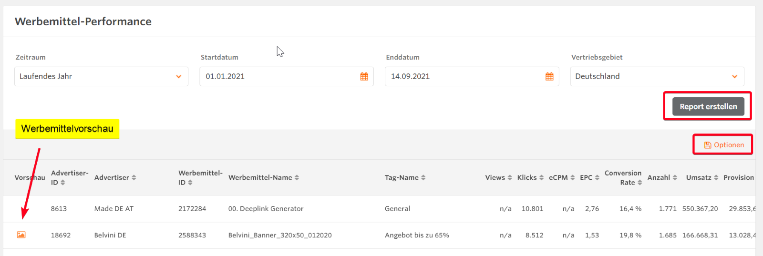Click the Belvini DE preview image icon
The height and width of the screenshot is (256, 763).
point(21,235)
